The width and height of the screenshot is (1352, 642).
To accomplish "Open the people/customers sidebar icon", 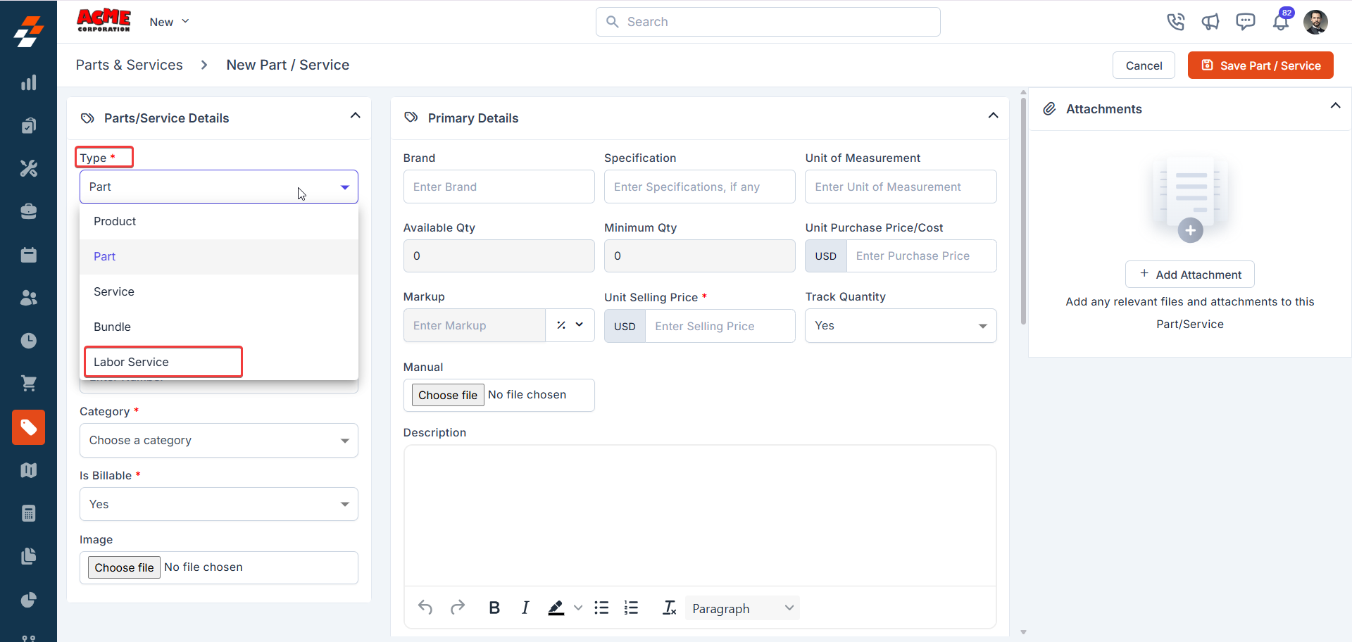I will (28, 298).
